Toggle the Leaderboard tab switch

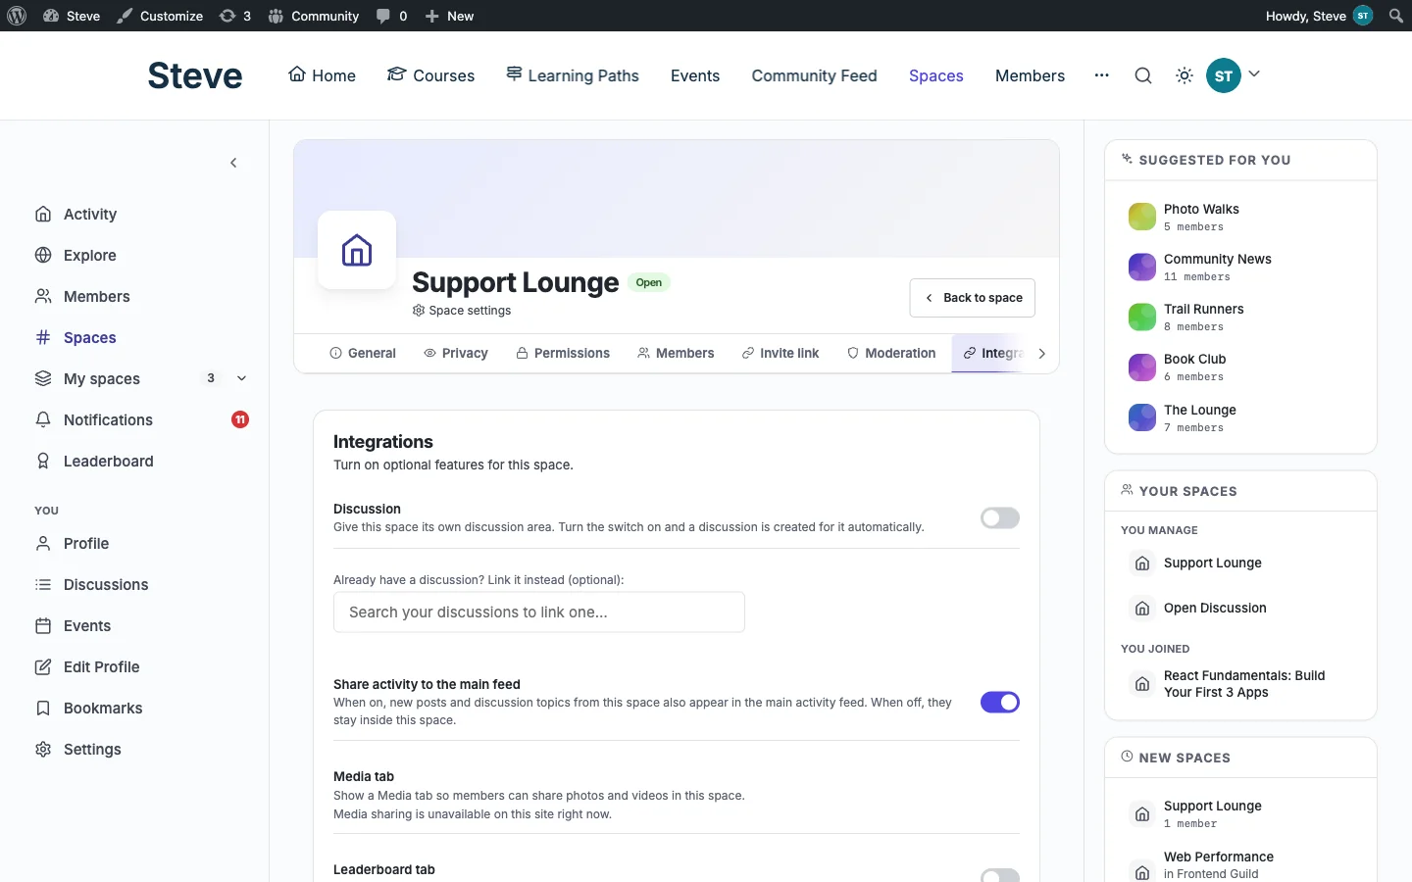tap(1000, 875)
